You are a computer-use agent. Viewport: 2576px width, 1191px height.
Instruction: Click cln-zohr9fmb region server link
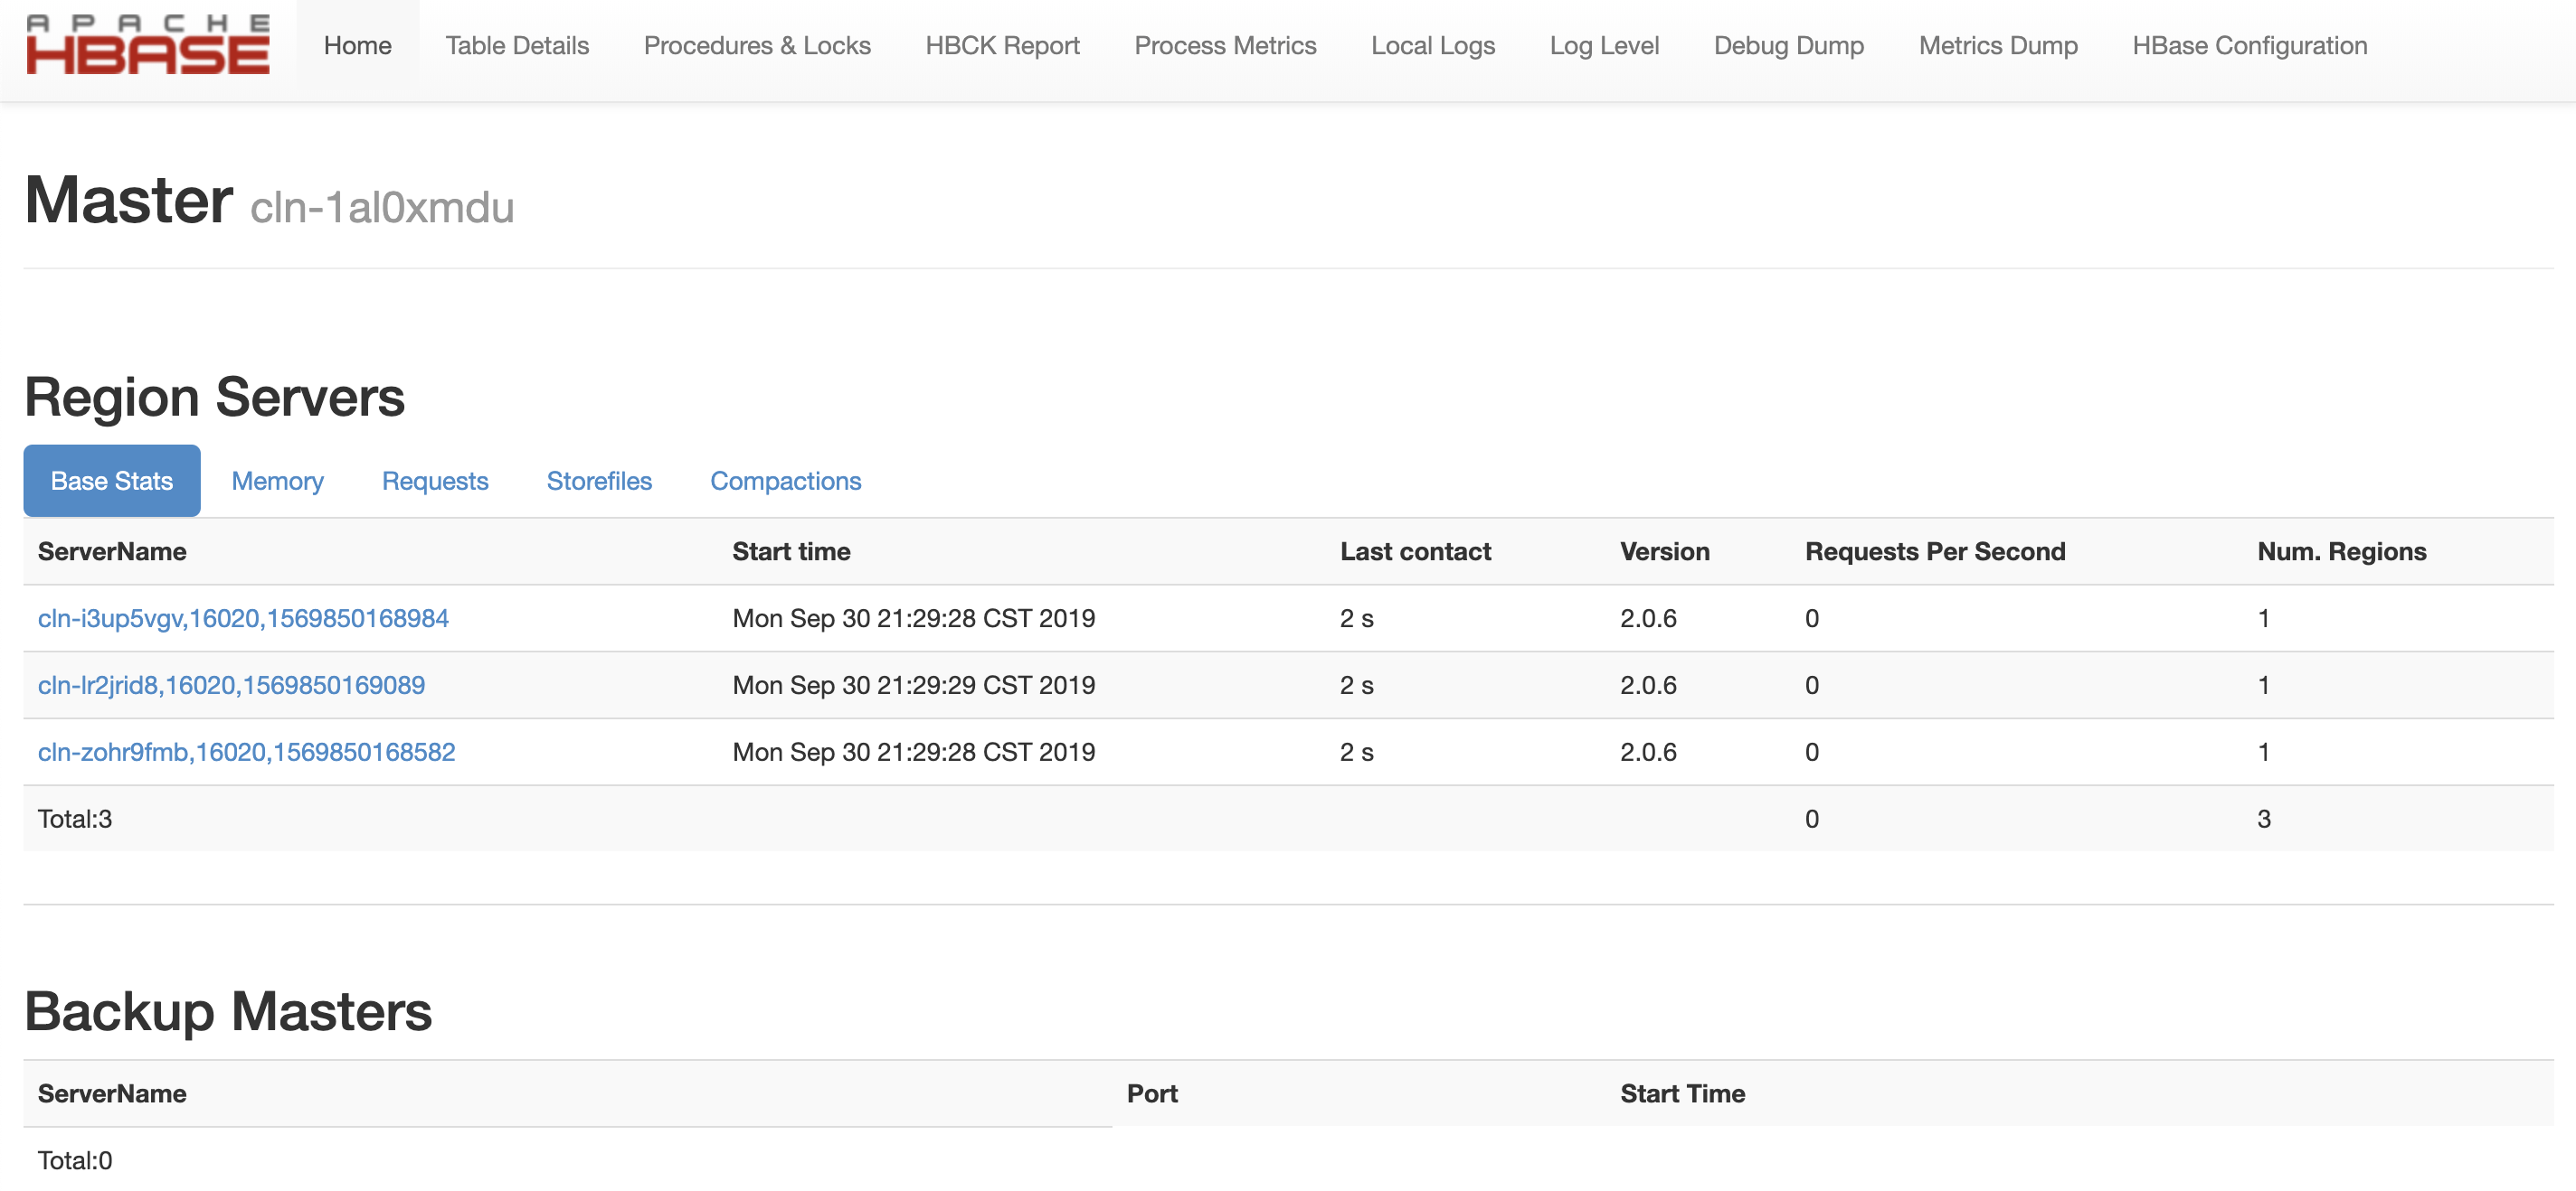(246, 750)
